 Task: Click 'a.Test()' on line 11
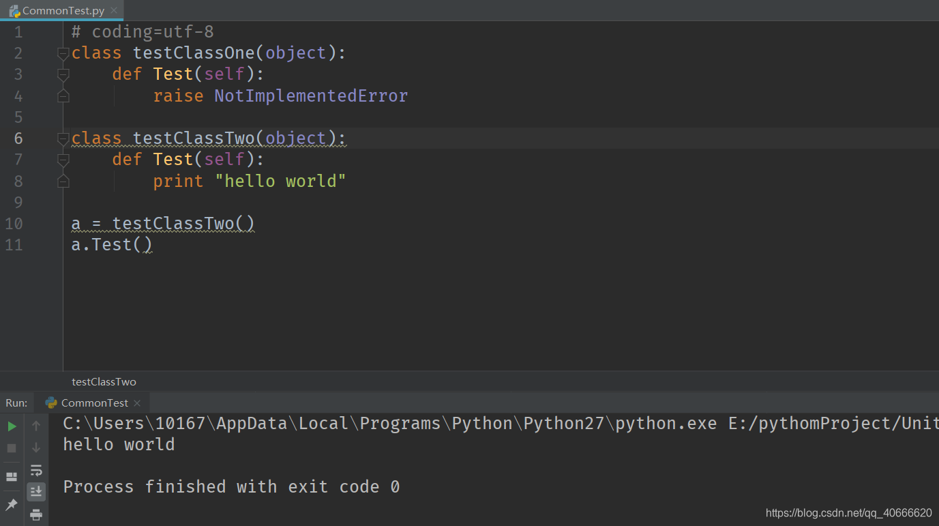coord(112,244)
